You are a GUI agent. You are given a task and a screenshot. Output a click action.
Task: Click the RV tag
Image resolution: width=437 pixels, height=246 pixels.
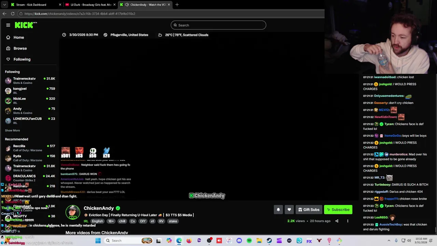[161, 221]
